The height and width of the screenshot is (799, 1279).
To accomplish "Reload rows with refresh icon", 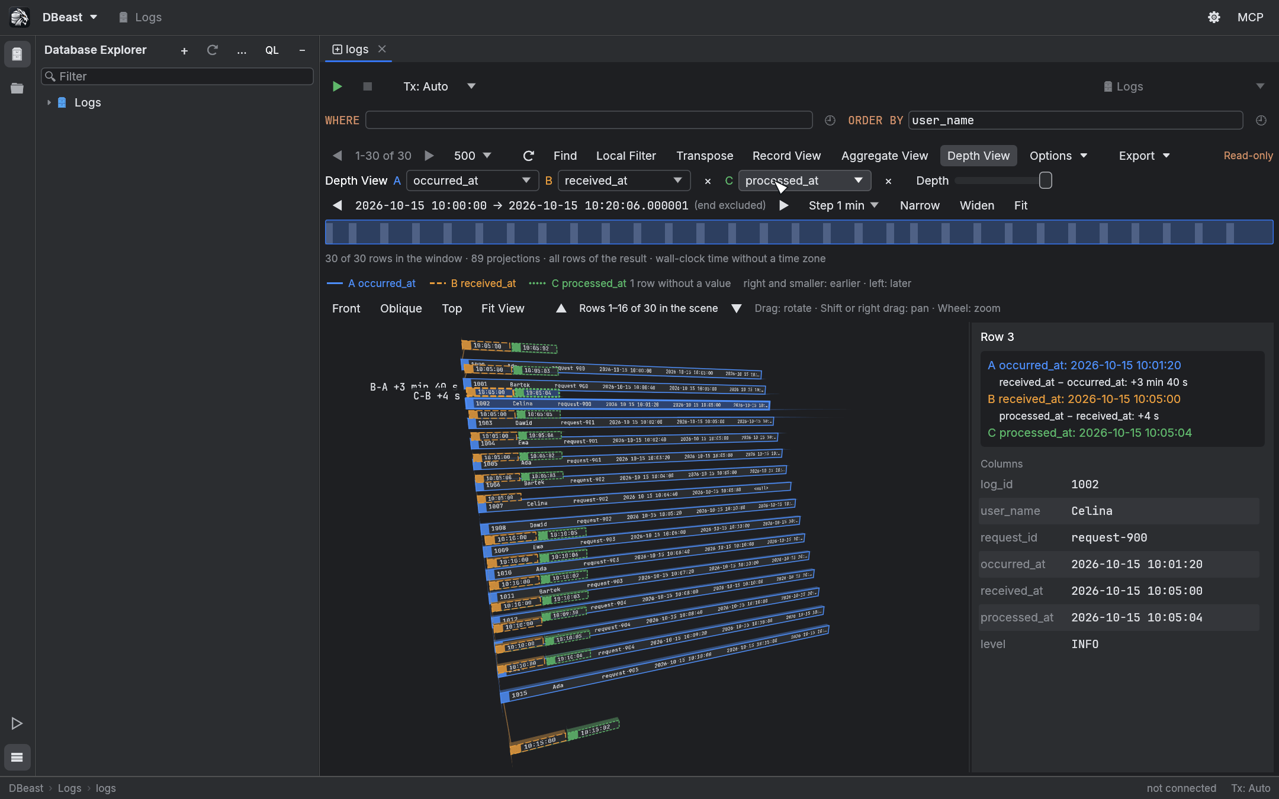I will point(529,156).
